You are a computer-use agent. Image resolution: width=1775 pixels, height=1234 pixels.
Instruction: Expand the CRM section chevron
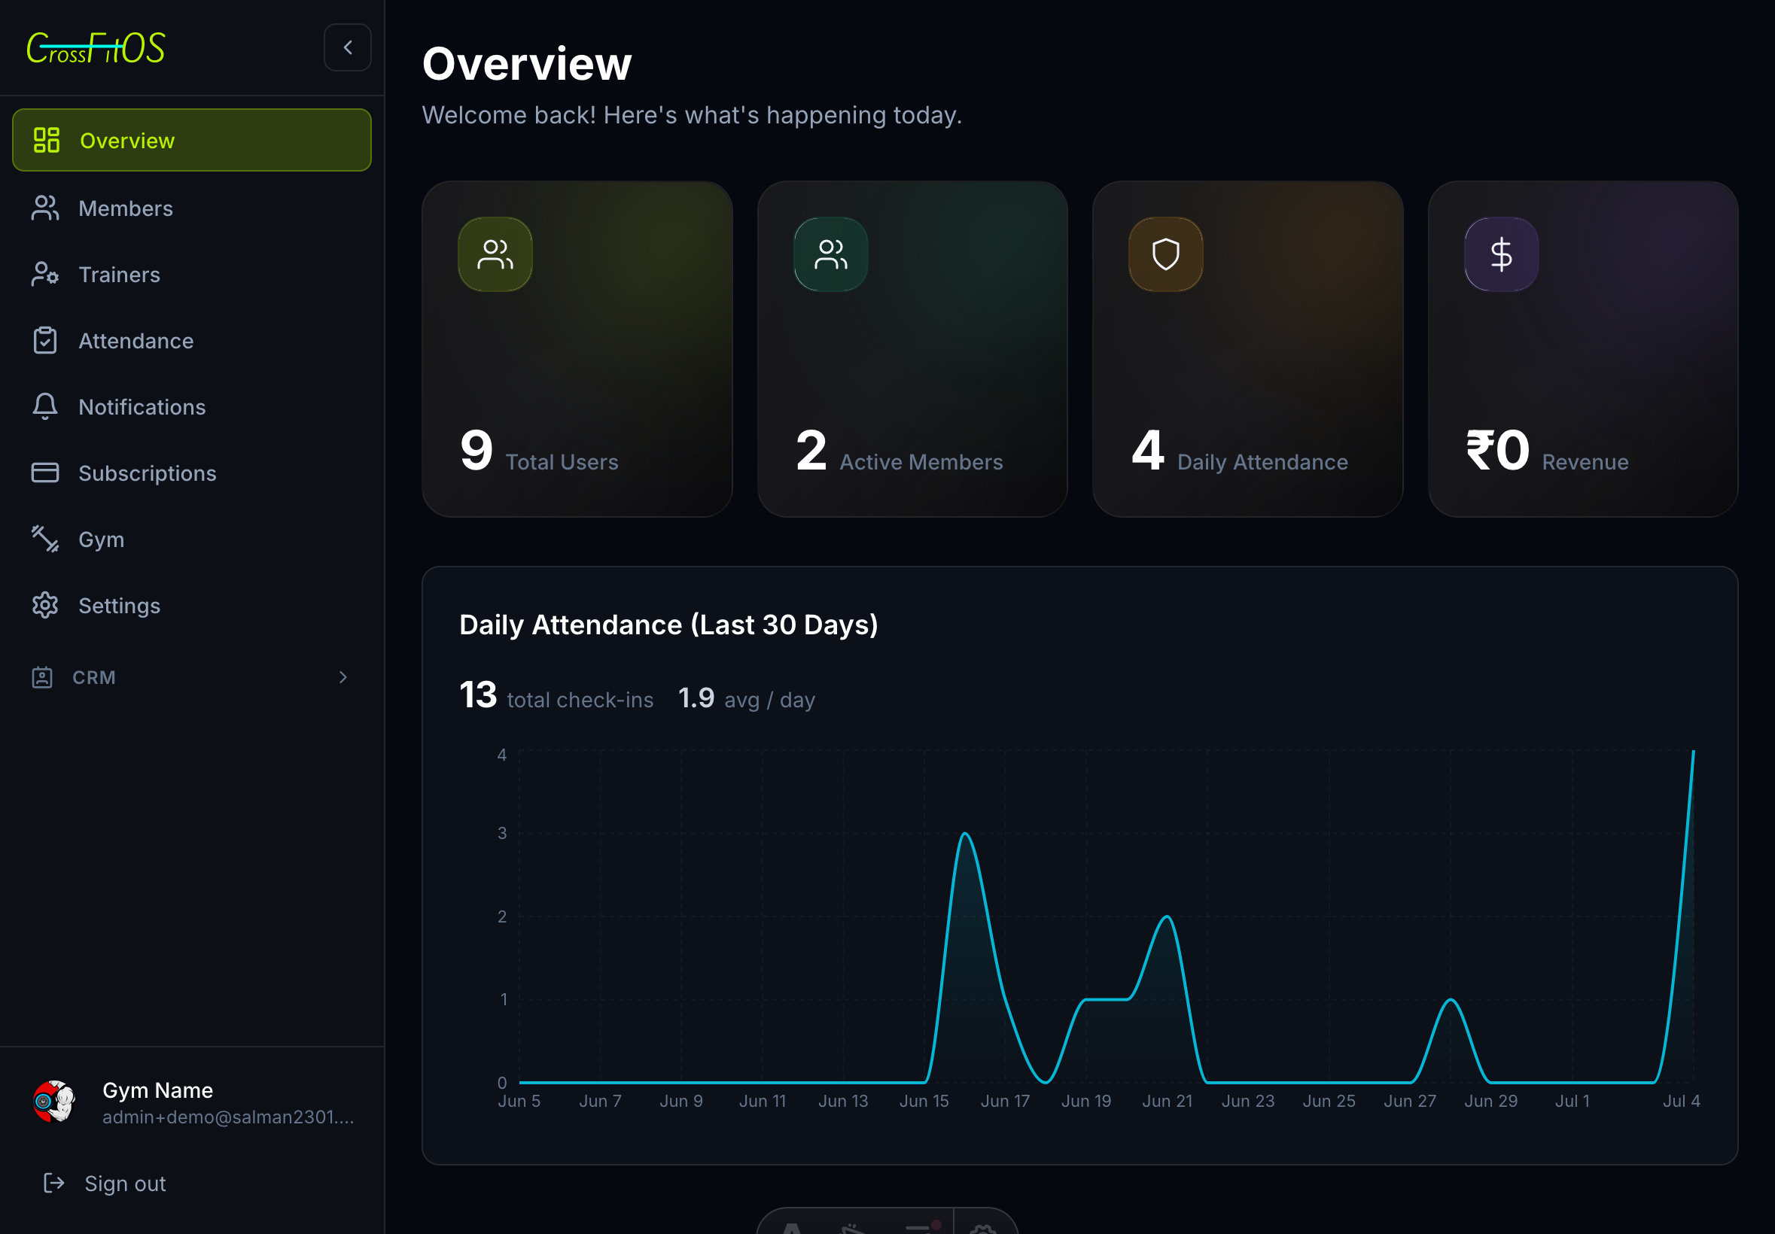(x=343, y=678)
